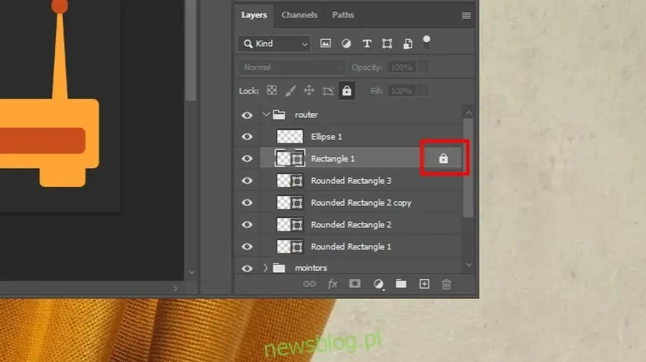Screen dimensions: 646x362
Task: Filter layers by pixel image kind
Action: point(326,43)
